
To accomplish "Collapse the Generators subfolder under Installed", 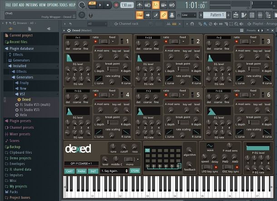I will click(31, 77).
